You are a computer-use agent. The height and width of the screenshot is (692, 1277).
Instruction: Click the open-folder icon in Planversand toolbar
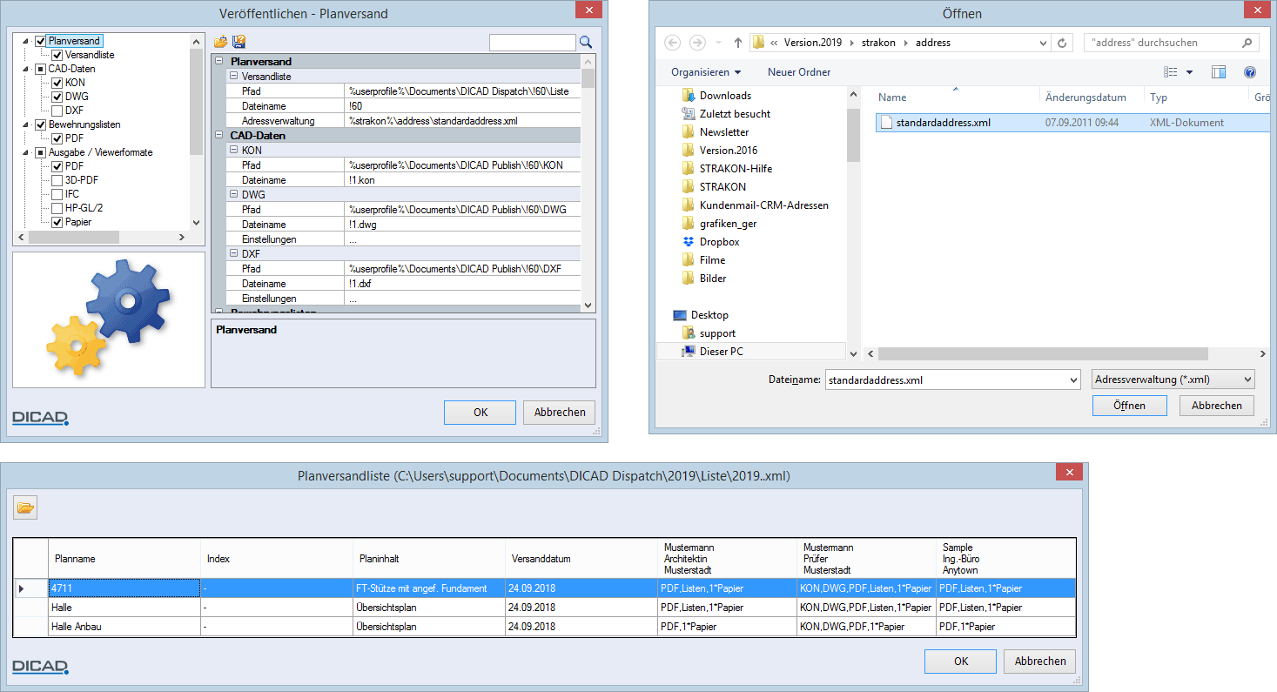click(x=220, y=42)
